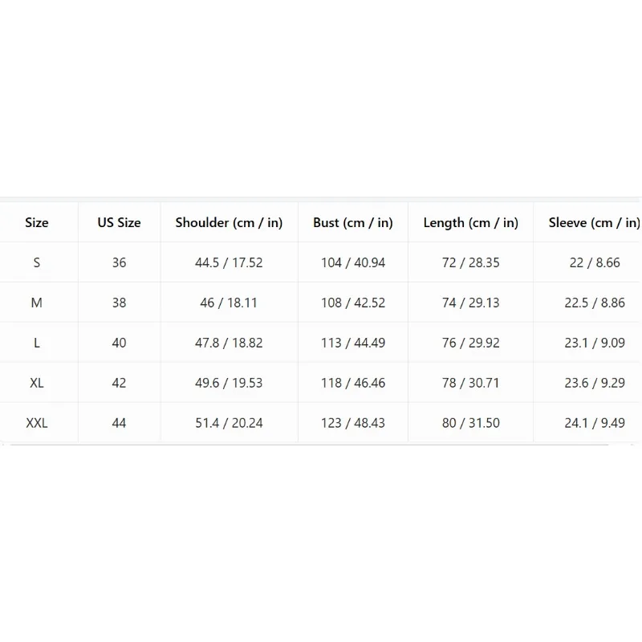Select the Bust (cm / in) header
This screenshot has height=642, width=642.
coord(353,222)
